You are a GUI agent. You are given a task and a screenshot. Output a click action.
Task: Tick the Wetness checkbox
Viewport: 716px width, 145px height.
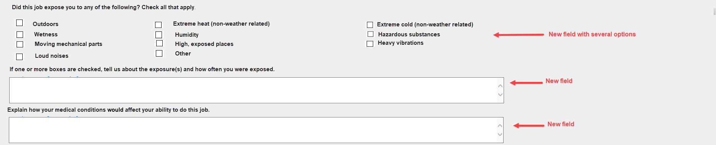(x=20, y=35)
